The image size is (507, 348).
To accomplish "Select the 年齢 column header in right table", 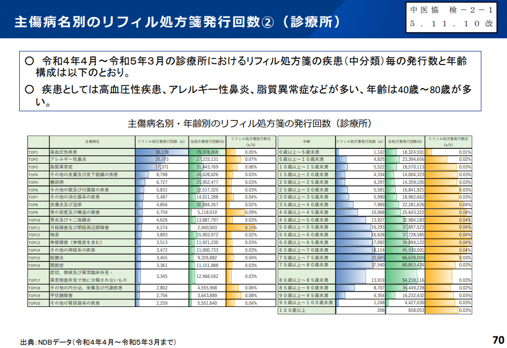I will coord(306,141).
